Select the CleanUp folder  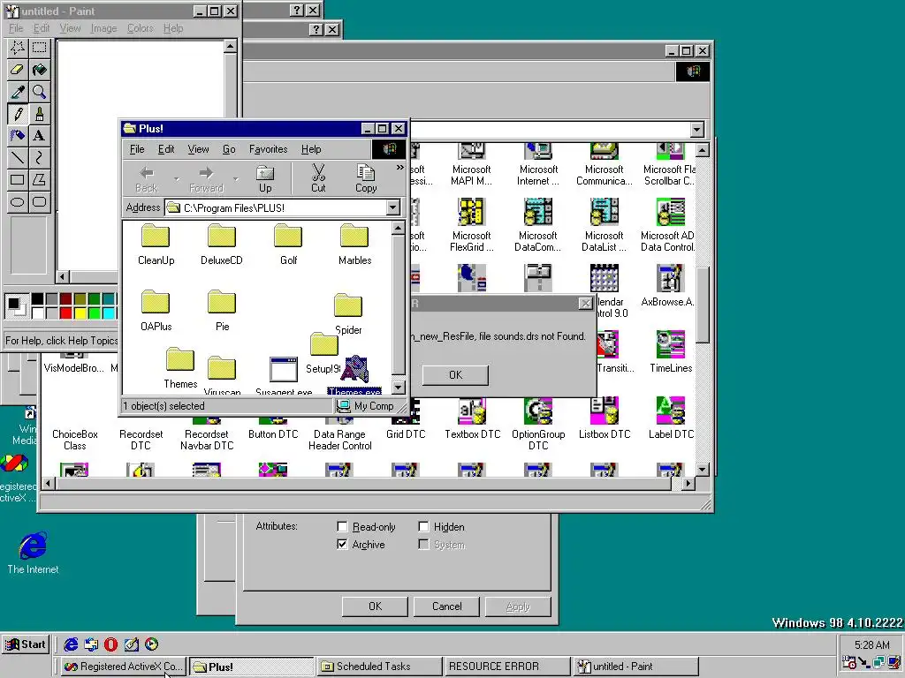click(x=156, y=245)
